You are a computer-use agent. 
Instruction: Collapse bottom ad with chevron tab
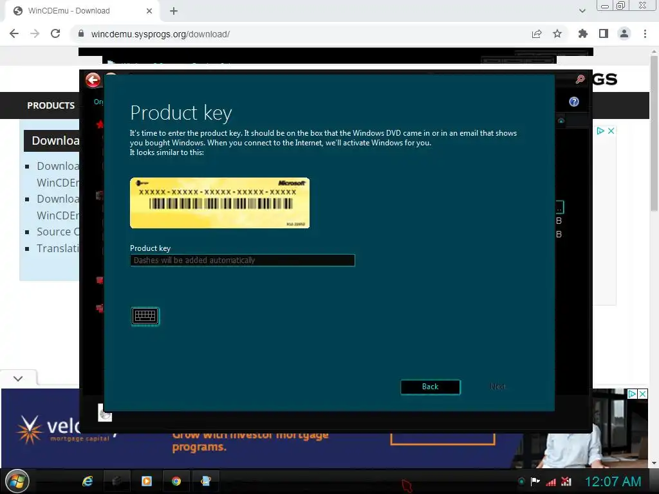coord(18,378)
